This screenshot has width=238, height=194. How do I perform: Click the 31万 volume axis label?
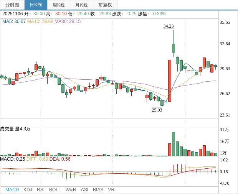(x=224, y=130)
